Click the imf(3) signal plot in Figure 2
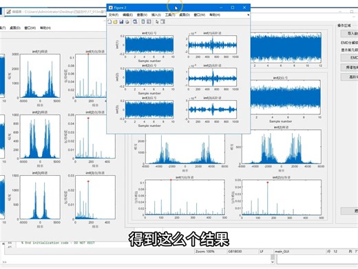This screenshot has width=358, height=269. pos(149,110)
